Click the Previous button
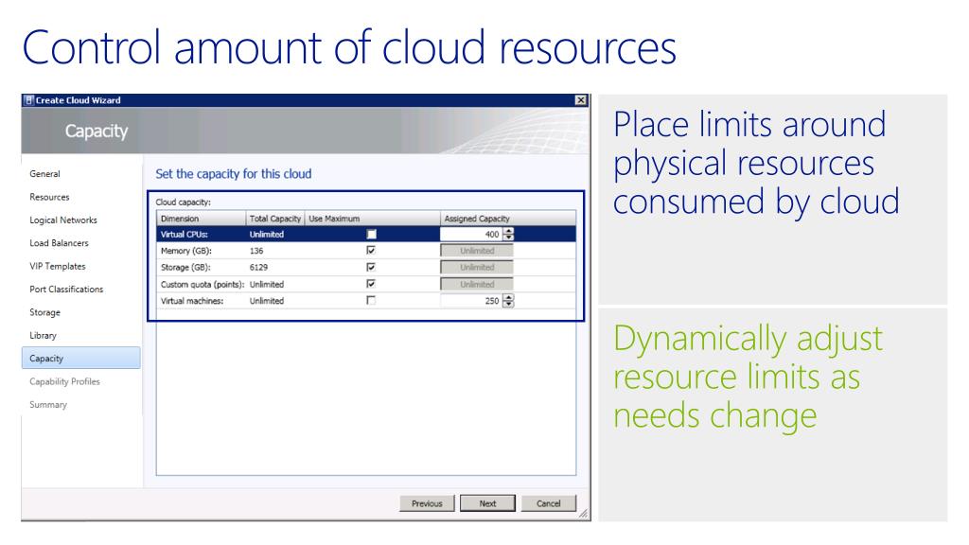 coord(427,503)
